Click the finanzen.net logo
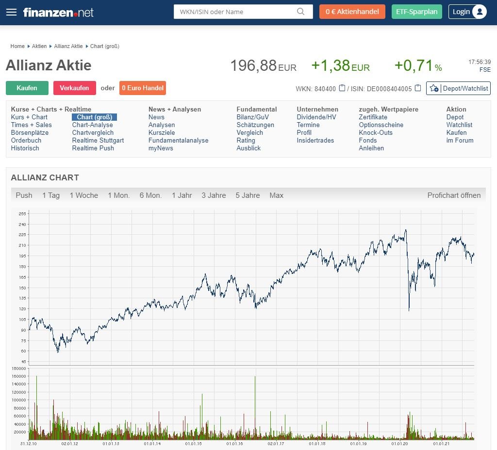497x450 pixels. [58, 12]
